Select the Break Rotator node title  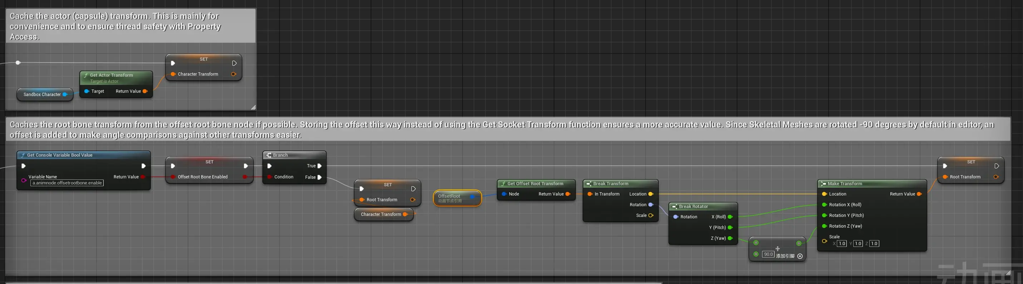(x=693, y=206)
